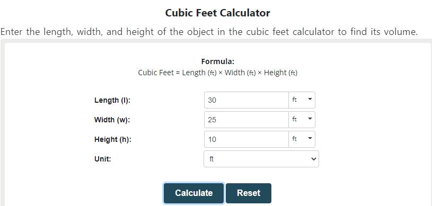The width and height of the screenshot is (432, 206).
Task: Click the Unit label text
Action: (x=102, y=159)
